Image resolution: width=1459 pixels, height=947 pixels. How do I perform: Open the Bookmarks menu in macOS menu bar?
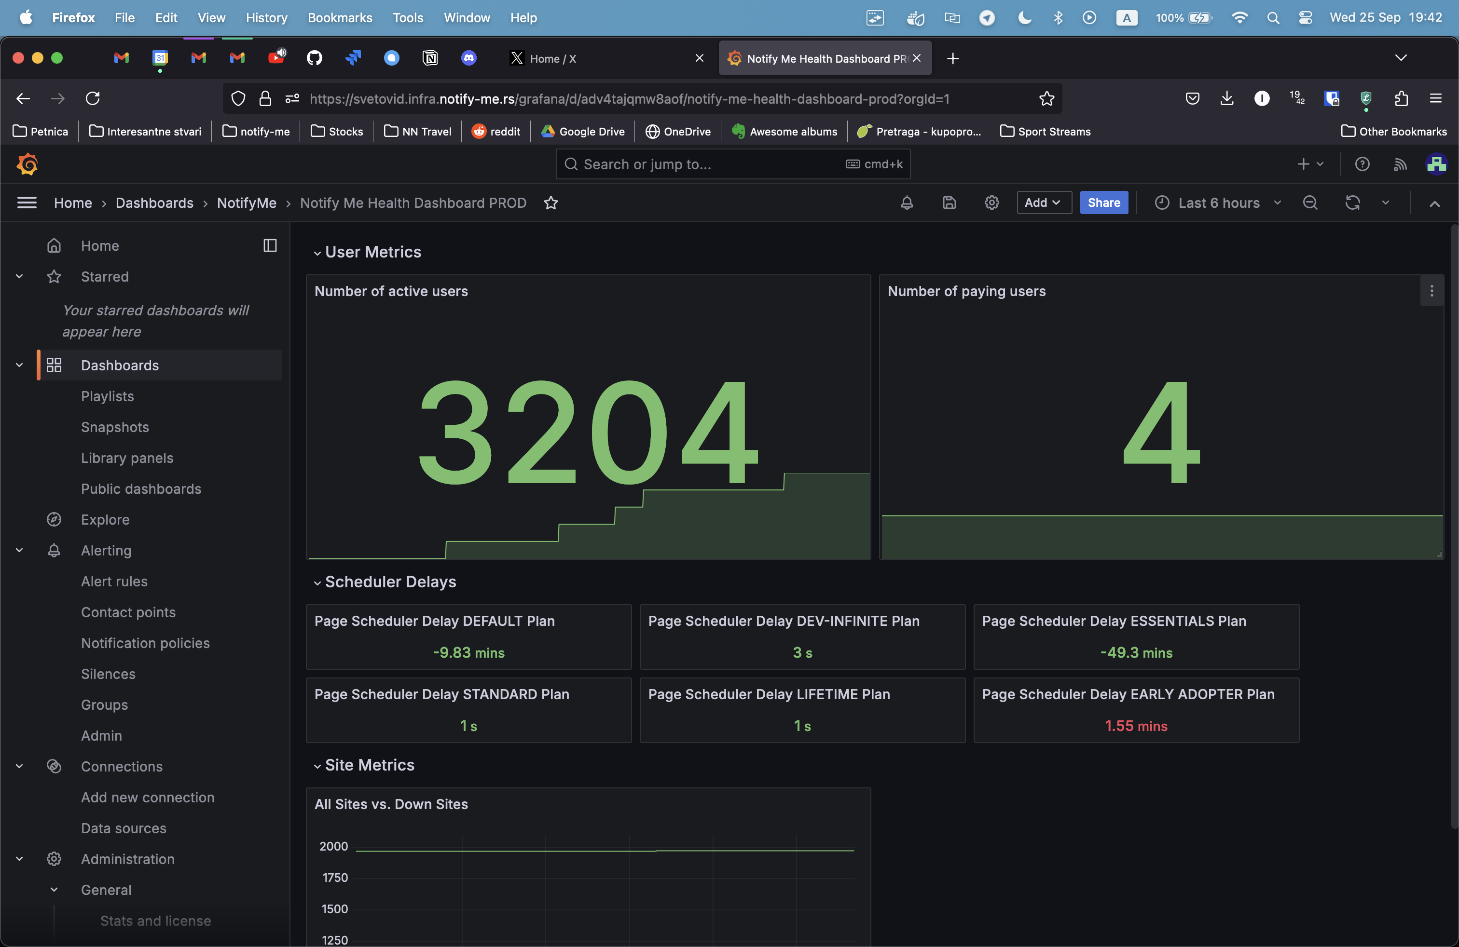(x=340, y=18)
